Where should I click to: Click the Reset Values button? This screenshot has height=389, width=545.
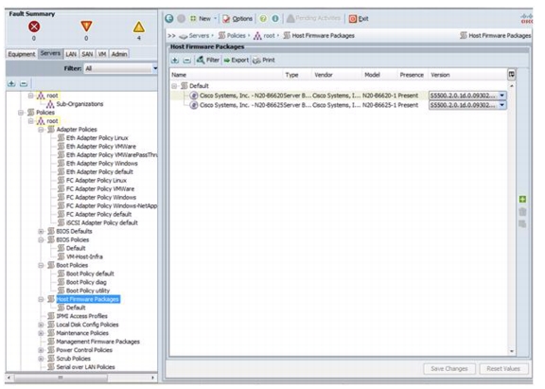503,368
